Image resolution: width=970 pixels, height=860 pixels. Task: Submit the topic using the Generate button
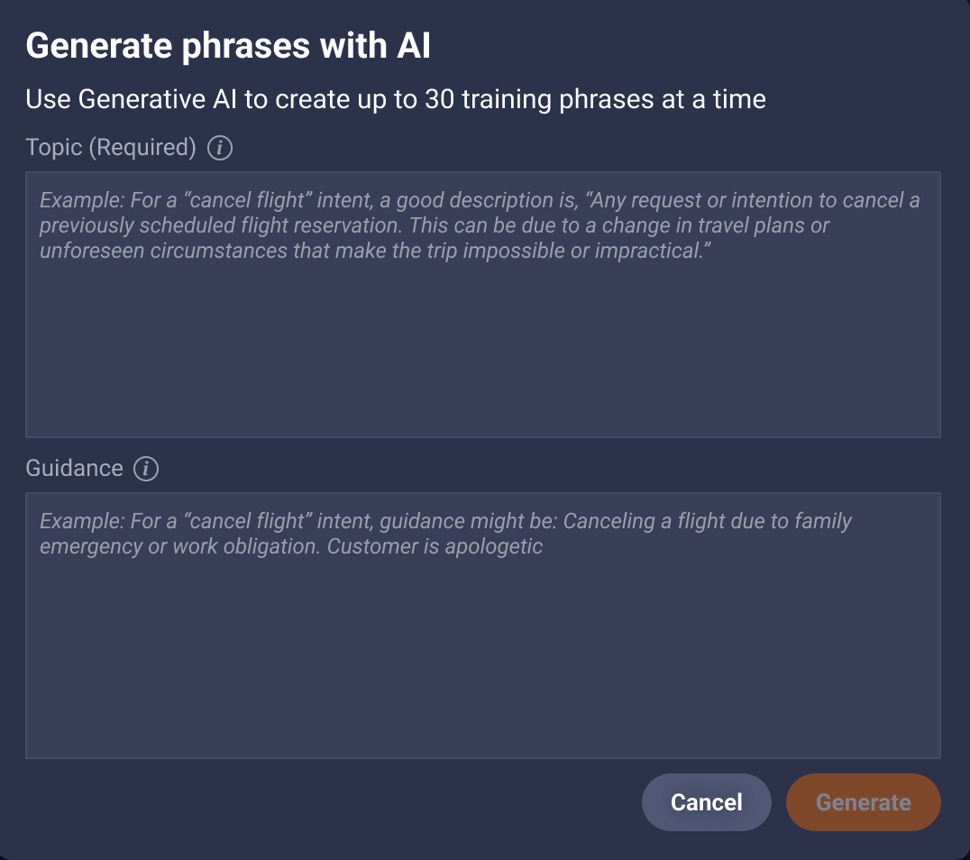[x=864, y=802]
